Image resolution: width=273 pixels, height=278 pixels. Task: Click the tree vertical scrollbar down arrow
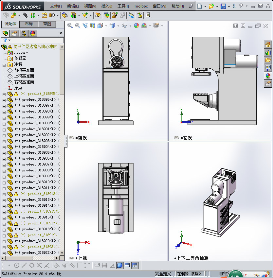62,253
